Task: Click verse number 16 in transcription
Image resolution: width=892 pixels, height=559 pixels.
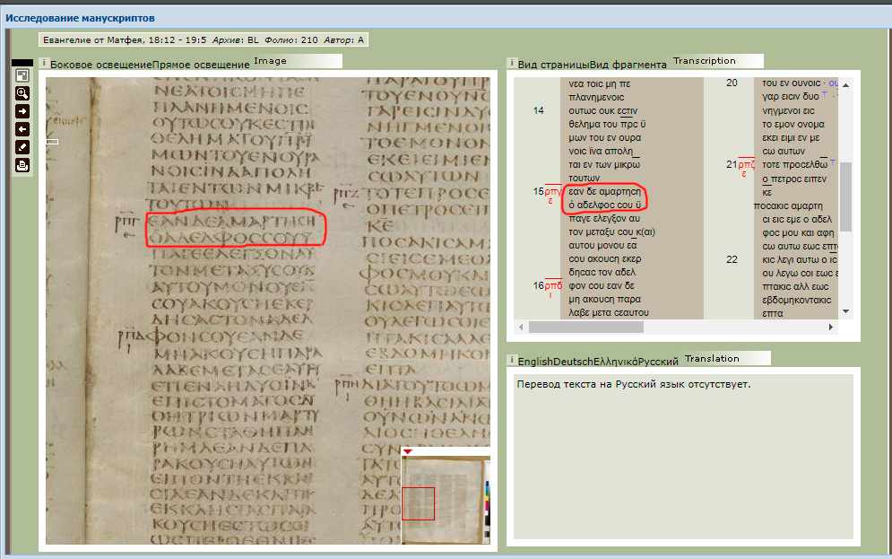Action: [x=538, y=285]
